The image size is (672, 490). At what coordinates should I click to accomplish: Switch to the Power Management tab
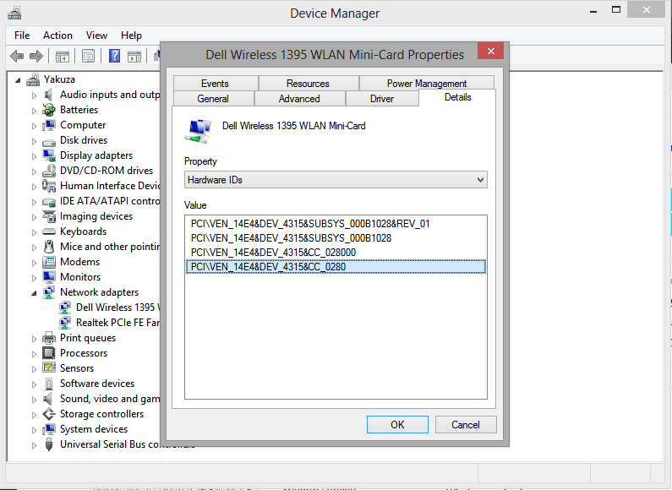click(x=427, y=83)
